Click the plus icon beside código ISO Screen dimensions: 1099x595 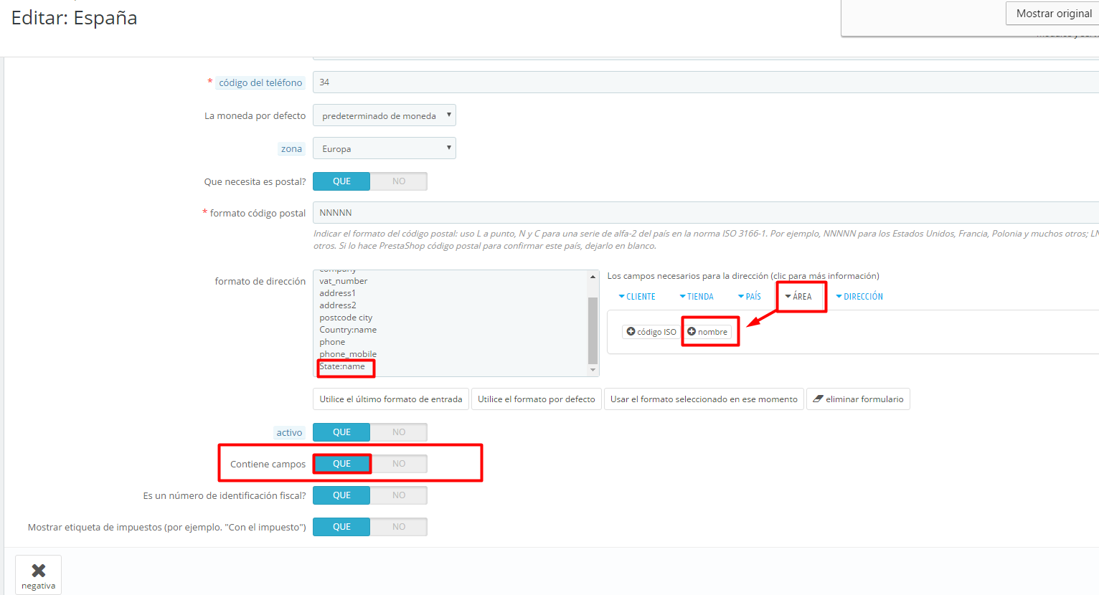[x=631, y=332]
